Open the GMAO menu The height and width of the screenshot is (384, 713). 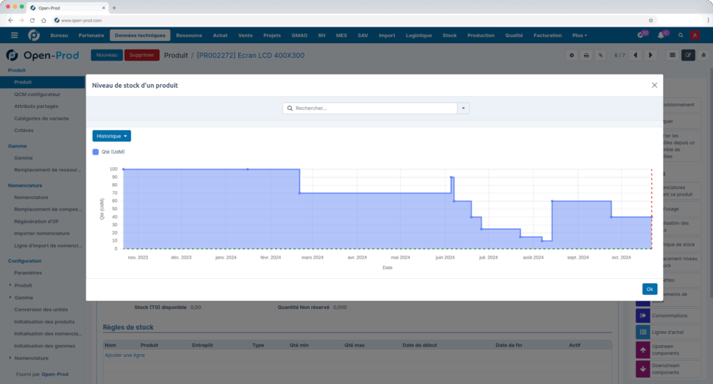coord(299,35)
